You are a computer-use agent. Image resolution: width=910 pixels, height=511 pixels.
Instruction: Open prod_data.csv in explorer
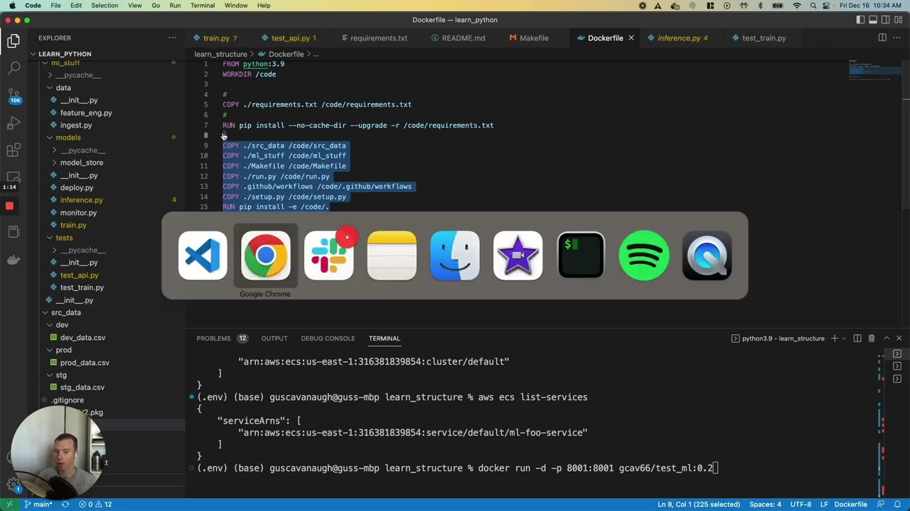pos(85,363)
